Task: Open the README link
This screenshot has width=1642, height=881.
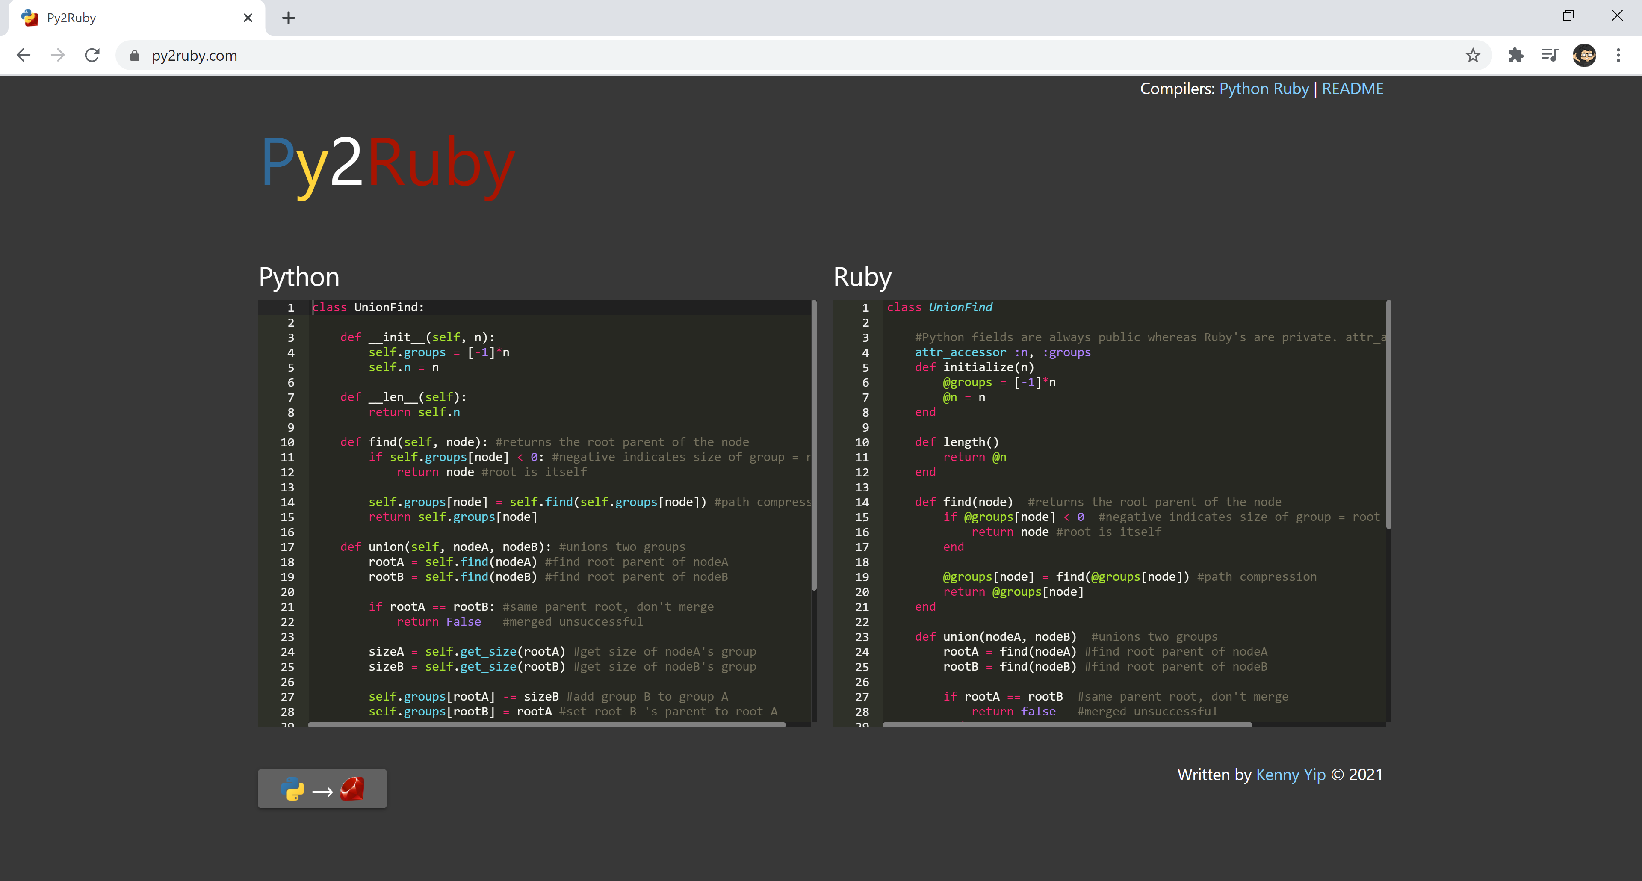Action: 1352,89
